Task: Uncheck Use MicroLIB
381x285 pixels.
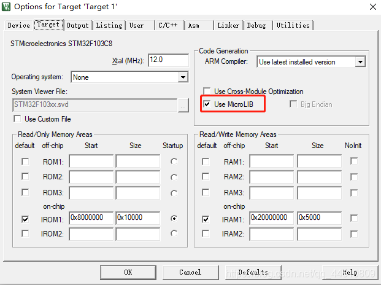Action: coord(207,104)
